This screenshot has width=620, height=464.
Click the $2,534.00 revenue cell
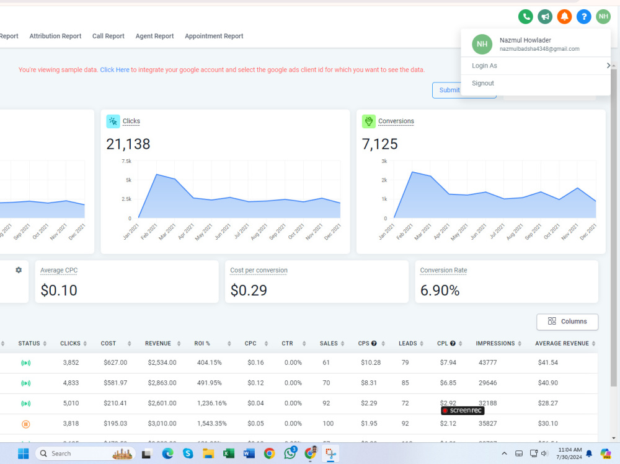(162, 362)
